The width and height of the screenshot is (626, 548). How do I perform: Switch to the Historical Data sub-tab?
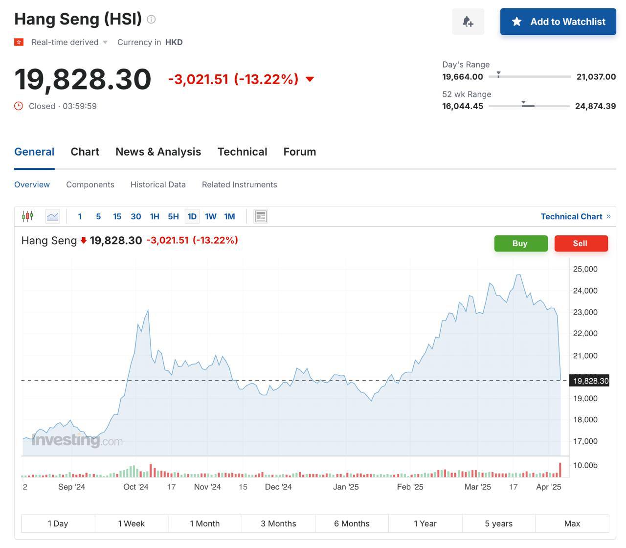pos(158,184)
